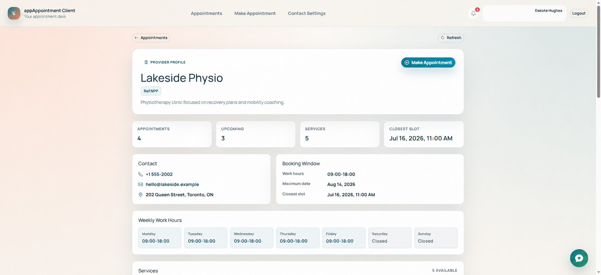Select the Sunday Closed tile
The height and width of the screenshot is (275, 601).
click(436, 238)
